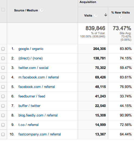Open the buffer / twitter link
The height and width of the screenshot is (142, 134).
click(x=29, y=106)
